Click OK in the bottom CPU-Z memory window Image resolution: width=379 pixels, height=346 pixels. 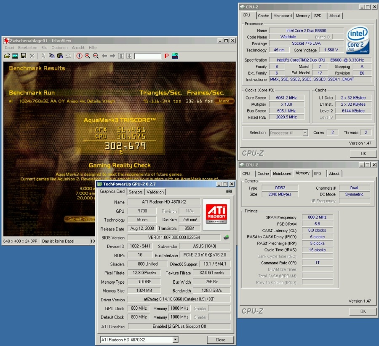[x=363, y=311]
